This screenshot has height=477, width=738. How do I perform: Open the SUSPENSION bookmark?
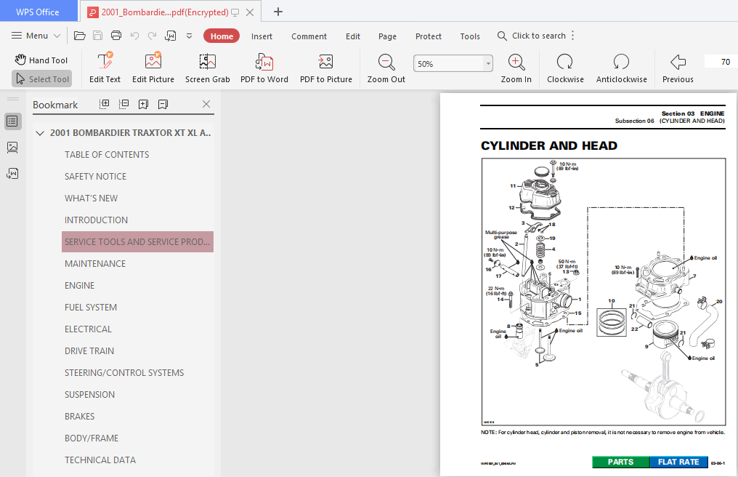click(x=89, y=395)
